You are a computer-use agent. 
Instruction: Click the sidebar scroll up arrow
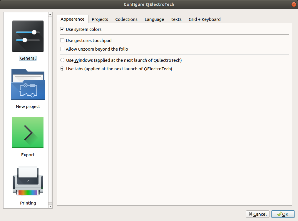pyautogui.click(x=50, y=14)
